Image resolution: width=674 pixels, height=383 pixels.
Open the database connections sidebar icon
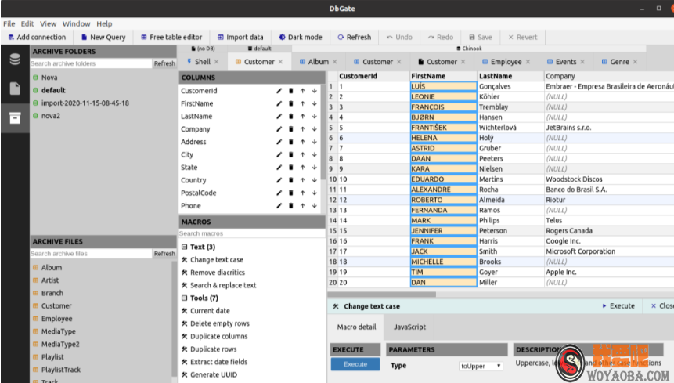click(x=14, y=60)
